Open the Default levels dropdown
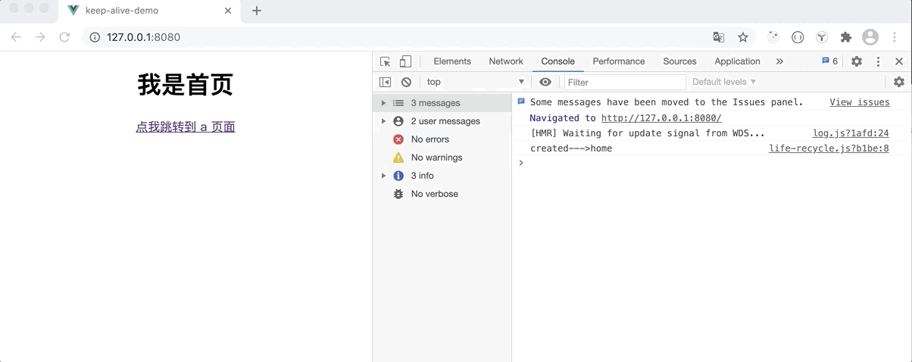Screen dimensions: 912x362 (724, 82)
